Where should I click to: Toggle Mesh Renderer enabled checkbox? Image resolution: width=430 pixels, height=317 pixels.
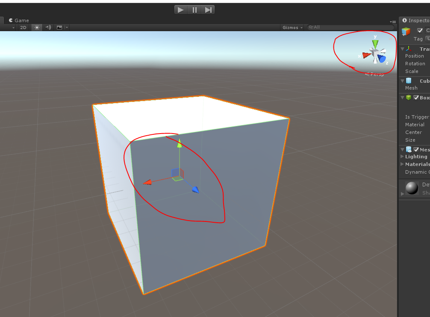pyautogui.click(x=416, y=149)
